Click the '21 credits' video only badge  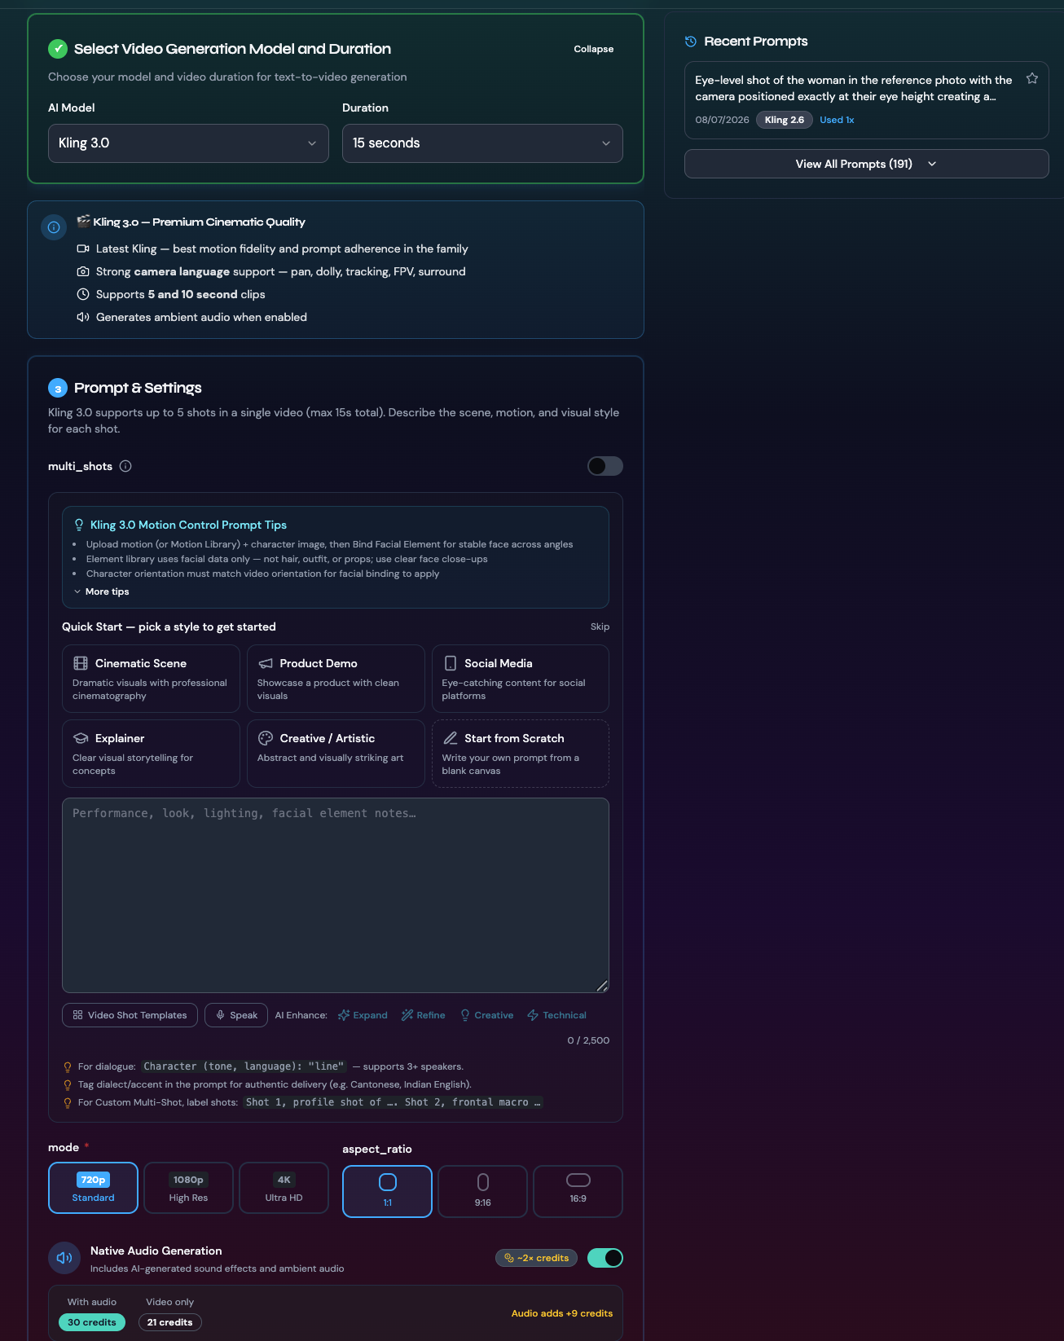169,1322
